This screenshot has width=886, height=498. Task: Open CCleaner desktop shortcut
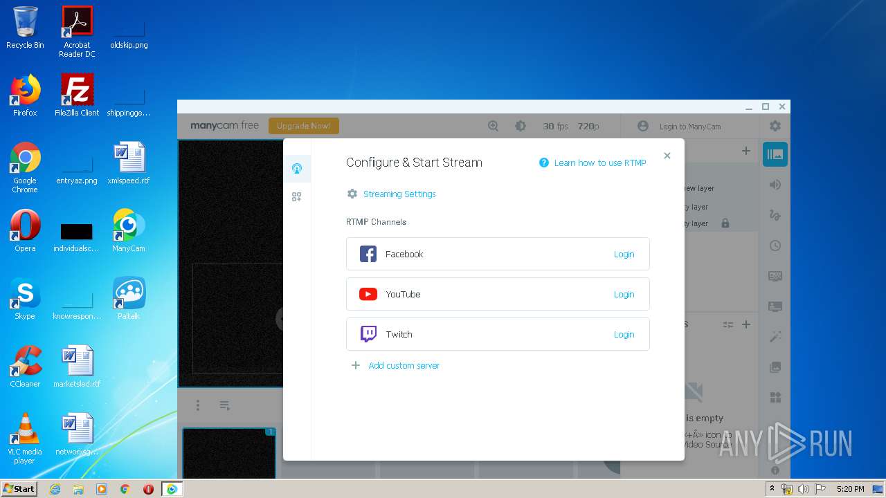tap(25, 366)
